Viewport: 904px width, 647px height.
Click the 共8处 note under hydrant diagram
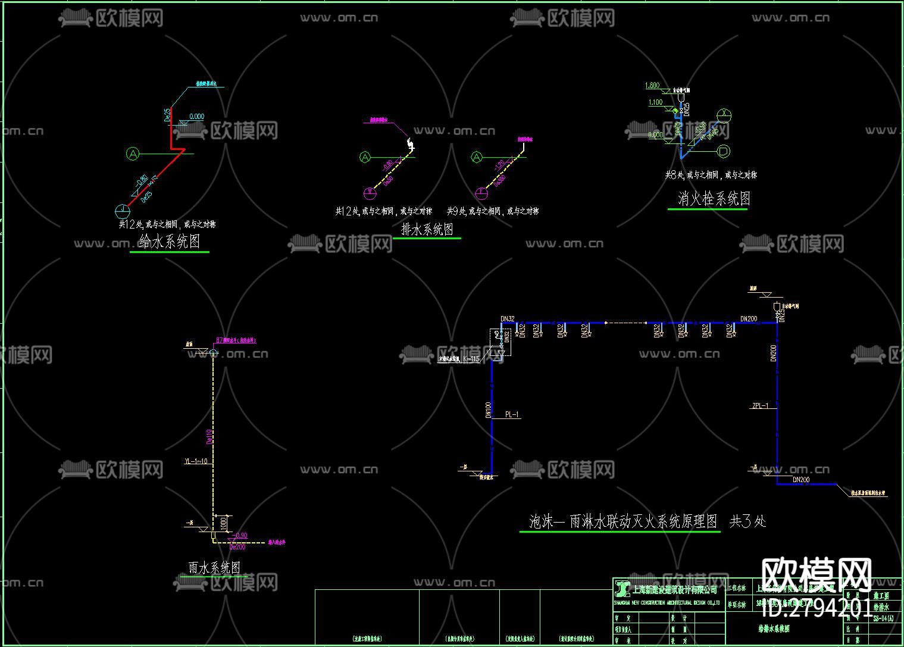pos(711,175)
